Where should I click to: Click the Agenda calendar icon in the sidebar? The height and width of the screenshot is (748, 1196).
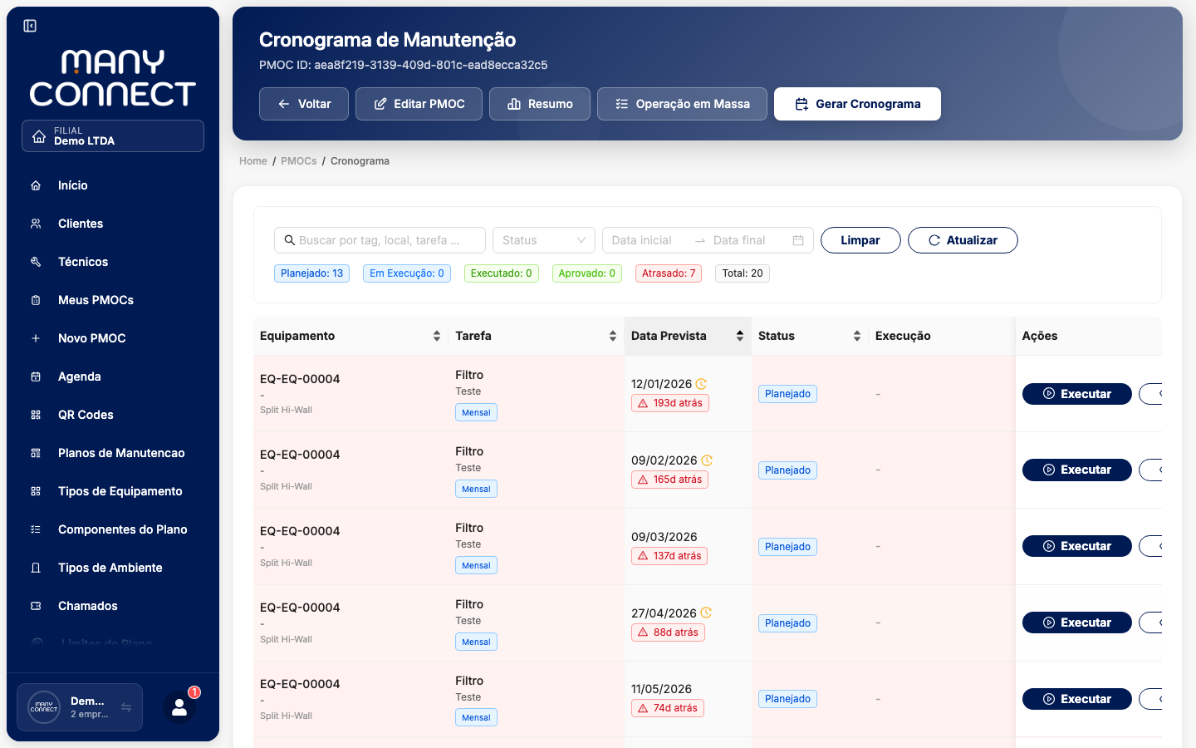pos(36,376)
